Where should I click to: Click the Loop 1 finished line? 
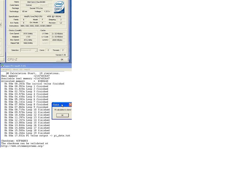pyautogui.click(x=26, y=86)
